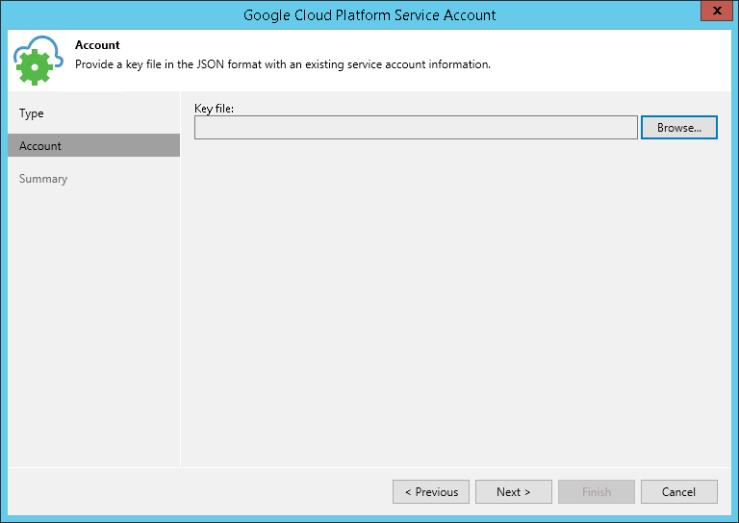This screenshot has height=523, width=739.
Task: Click the cloud gear account icon
Action: pyautogui.click(x=38, y=61)
